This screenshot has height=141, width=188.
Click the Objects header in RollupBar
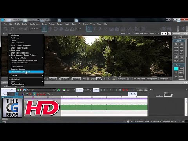pyautogui.click(x=179, y=41)
